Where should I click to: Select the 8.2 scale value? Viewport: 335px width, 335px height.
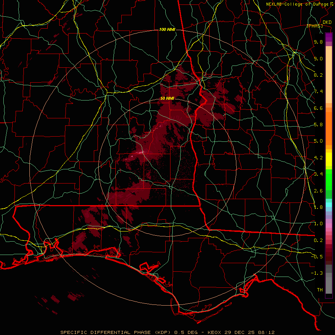coord(318,75)
